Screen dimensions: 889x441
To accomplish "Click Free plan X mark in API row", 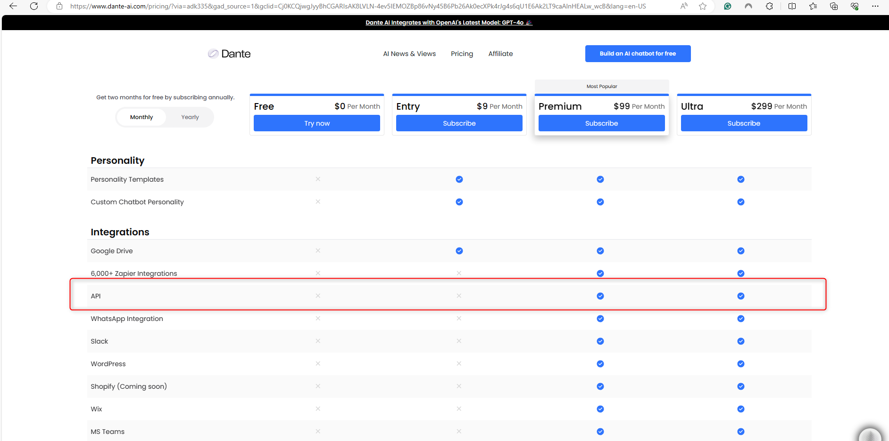I will (318, 296).
